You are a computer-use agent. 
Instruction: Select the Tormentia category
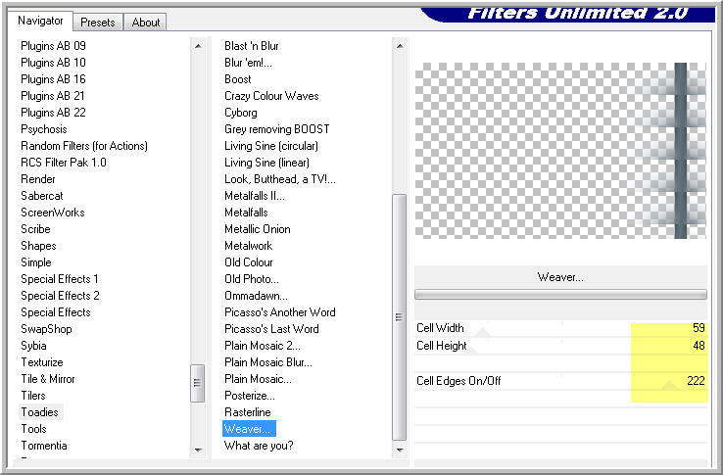click(44, 446)
